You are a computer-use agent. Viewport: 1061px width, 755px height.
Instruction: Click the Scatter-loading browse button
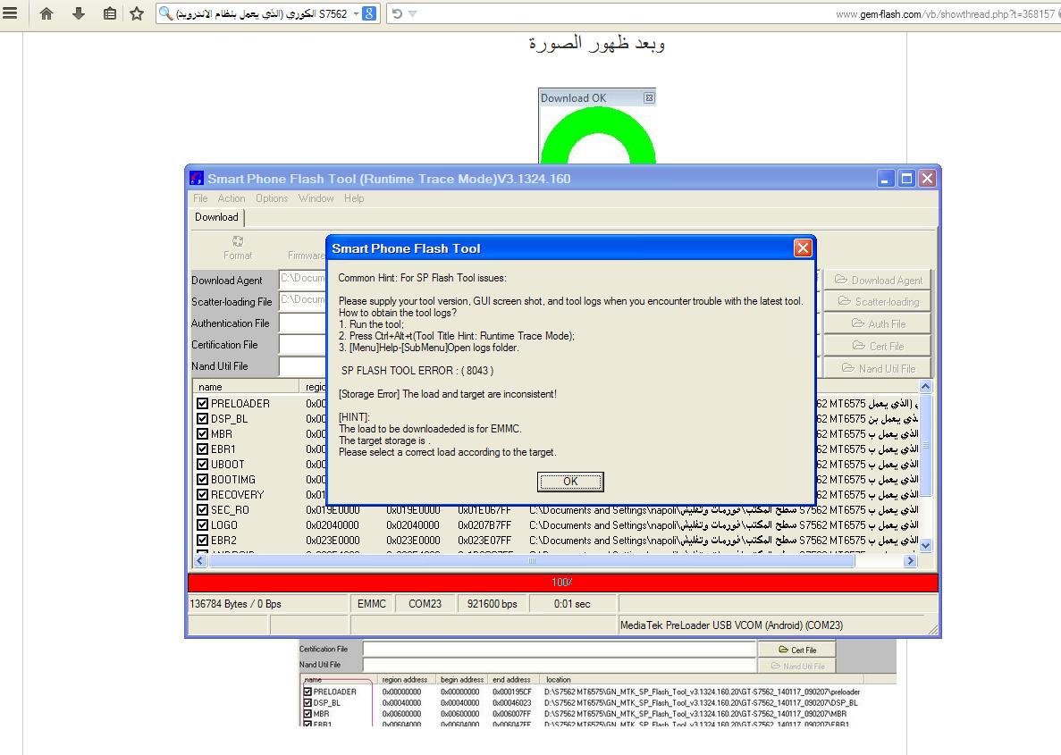pyautogui.click(x=878, y=302)
